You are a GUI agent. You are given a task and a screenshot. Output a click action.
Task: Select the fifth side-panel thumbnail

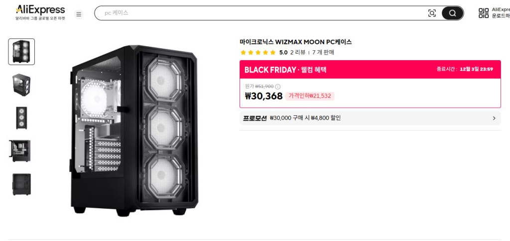pos(21,184)
